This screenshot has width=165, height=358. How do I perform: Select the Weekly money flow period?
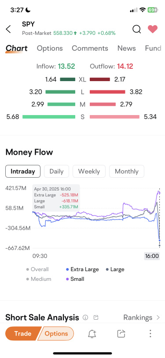click(x=89, y=171)
